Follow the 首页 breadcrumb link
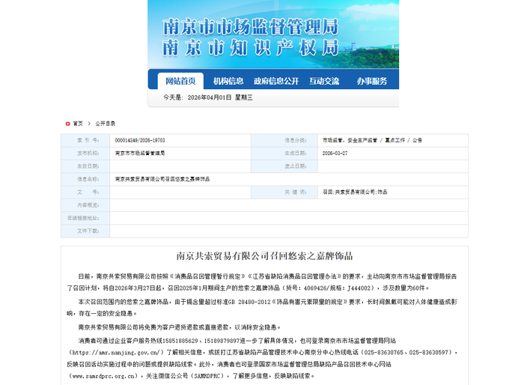Viewport: 524px width, 385px height. point(78,124)
